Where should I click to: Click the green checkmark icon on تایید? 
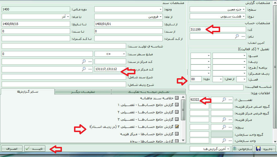click(x=28, y=149)
